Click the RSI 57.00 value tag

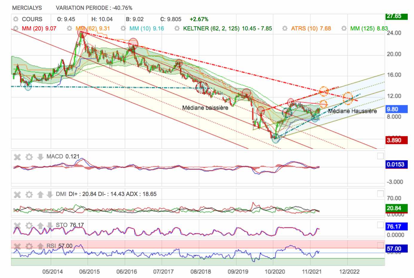coord(396,248)
